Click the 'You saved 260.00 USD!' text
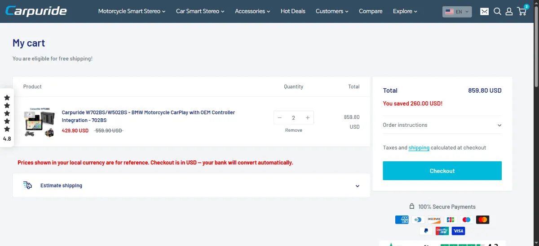 coord(413,104)
